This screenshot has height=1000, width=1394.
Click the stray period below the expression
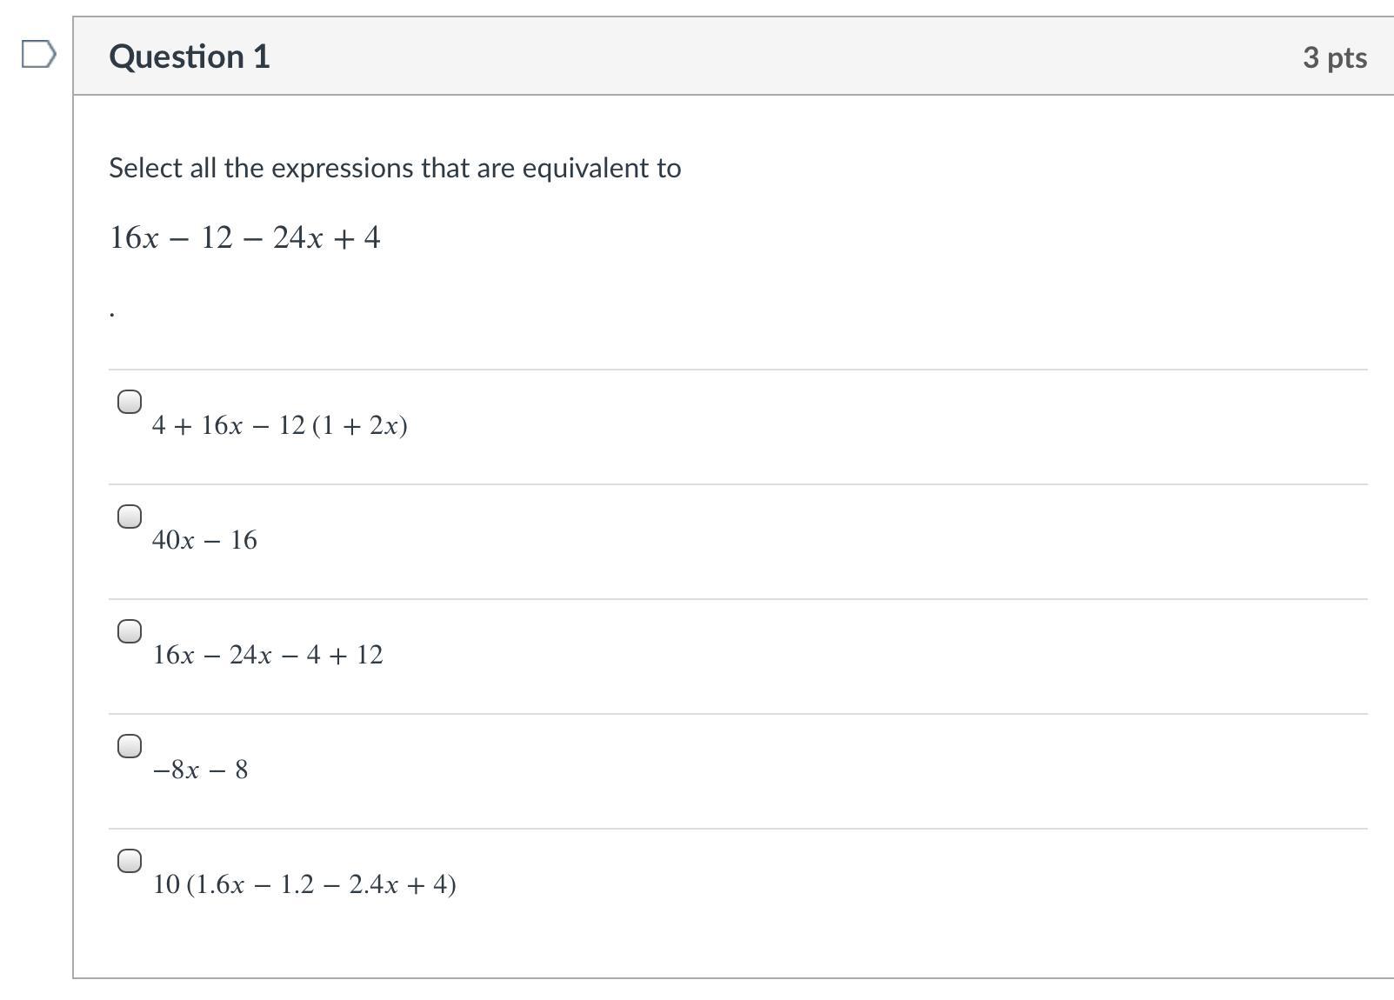(x=112, y=315)
